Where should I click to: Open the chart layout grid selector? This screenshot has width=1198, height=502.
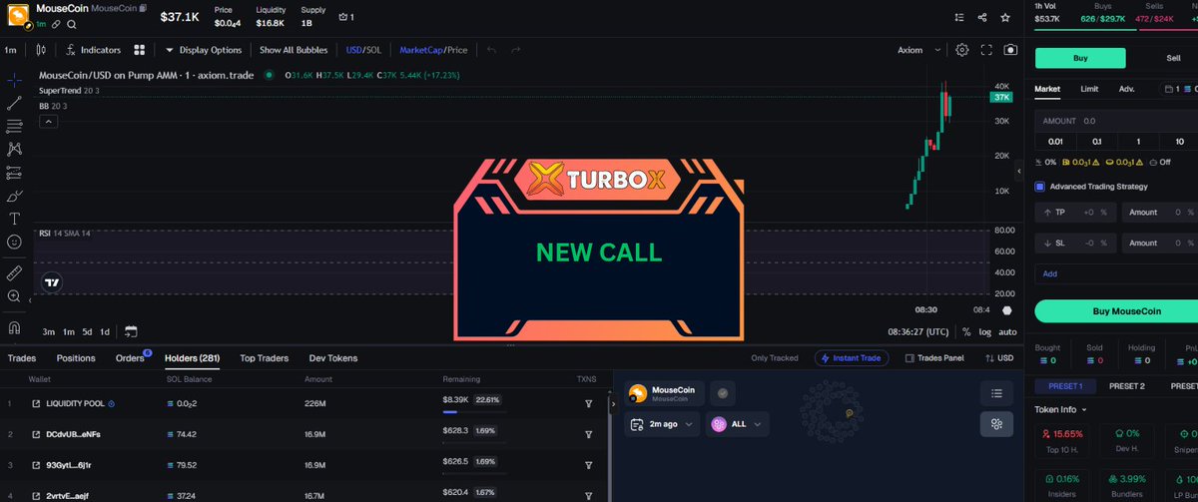140,50
